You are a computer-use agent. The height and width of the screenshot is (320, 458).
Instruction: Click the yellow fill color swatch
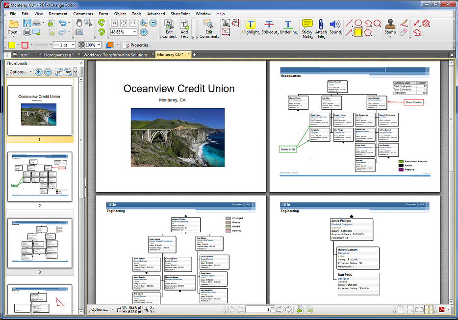coord(12,45)
